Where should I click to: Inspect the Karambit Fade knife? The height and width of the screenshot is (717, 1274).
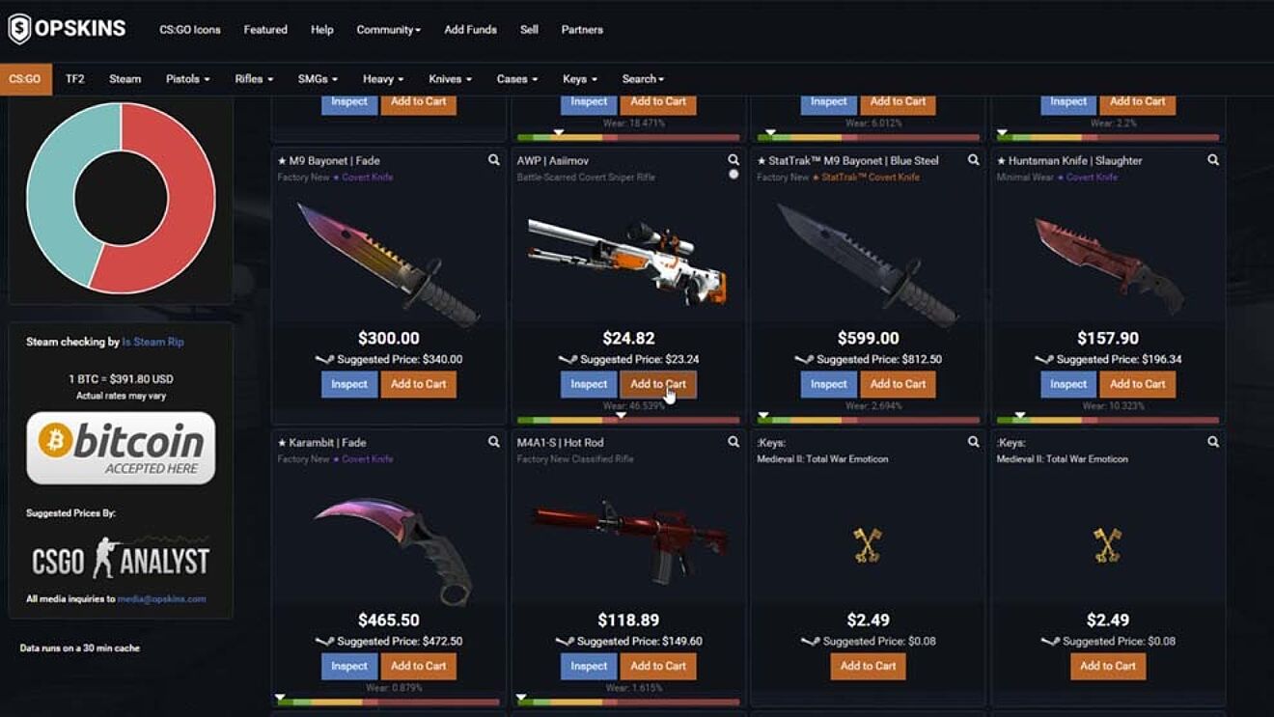coord(349,666)
